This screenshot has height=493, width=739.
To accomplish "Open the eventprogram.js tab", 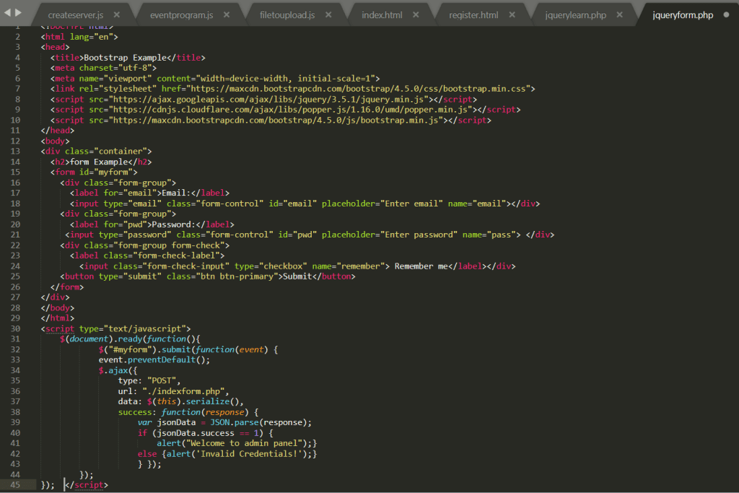I will [x=181, y=15].
